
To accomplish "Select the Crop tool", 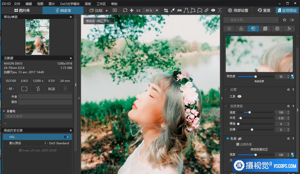I will 166,10.
